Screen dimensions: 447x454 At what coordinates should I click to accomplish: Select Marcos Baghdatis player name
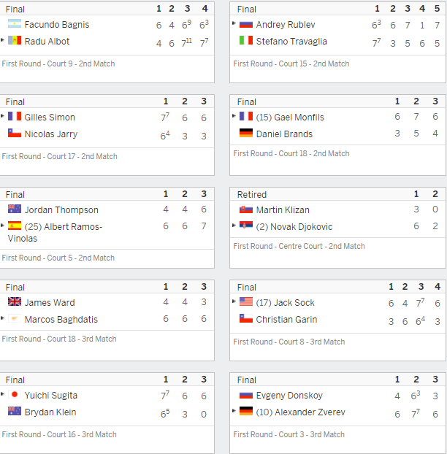(x=61, y=320)
